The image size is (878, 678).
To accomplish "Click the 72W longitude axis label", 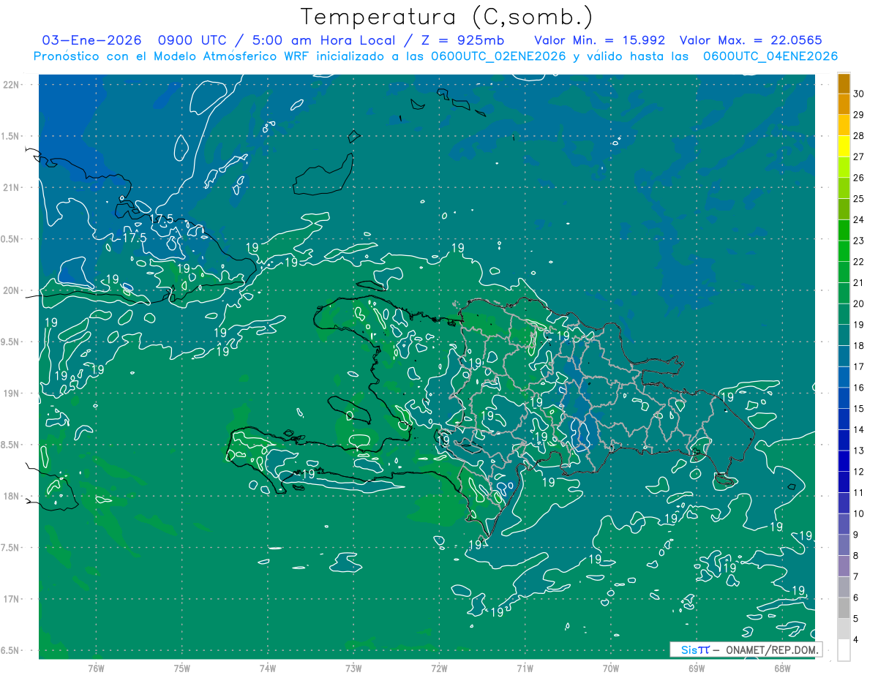I will [x=439, y=668].
